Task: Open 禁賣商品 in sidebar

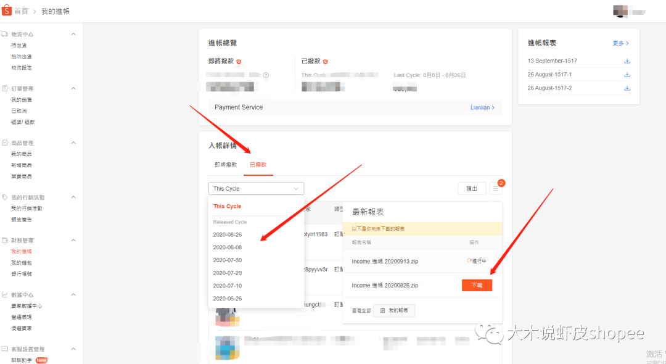Action: [x=22, y=176]
